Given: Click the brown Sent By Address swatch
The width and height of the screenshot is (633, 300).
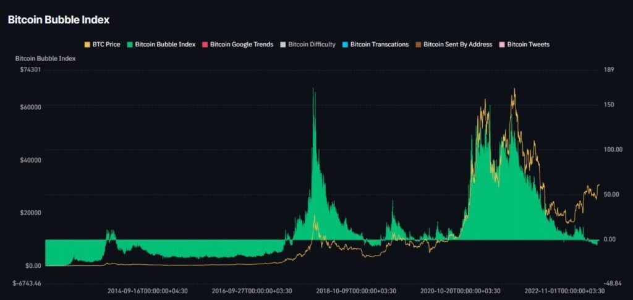Looking at the screenshot, I should click(418, 45).
